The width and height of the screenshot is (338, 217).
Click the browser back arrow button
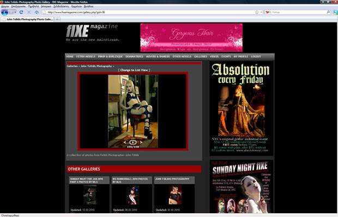(x=4, y=13)
